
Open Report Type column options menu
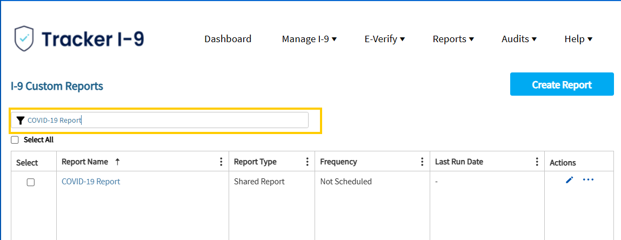pos(307,162)
